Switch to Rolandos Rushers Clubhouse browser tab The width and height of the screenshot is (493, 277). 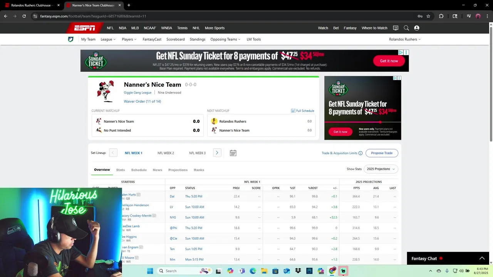point(32,5)
